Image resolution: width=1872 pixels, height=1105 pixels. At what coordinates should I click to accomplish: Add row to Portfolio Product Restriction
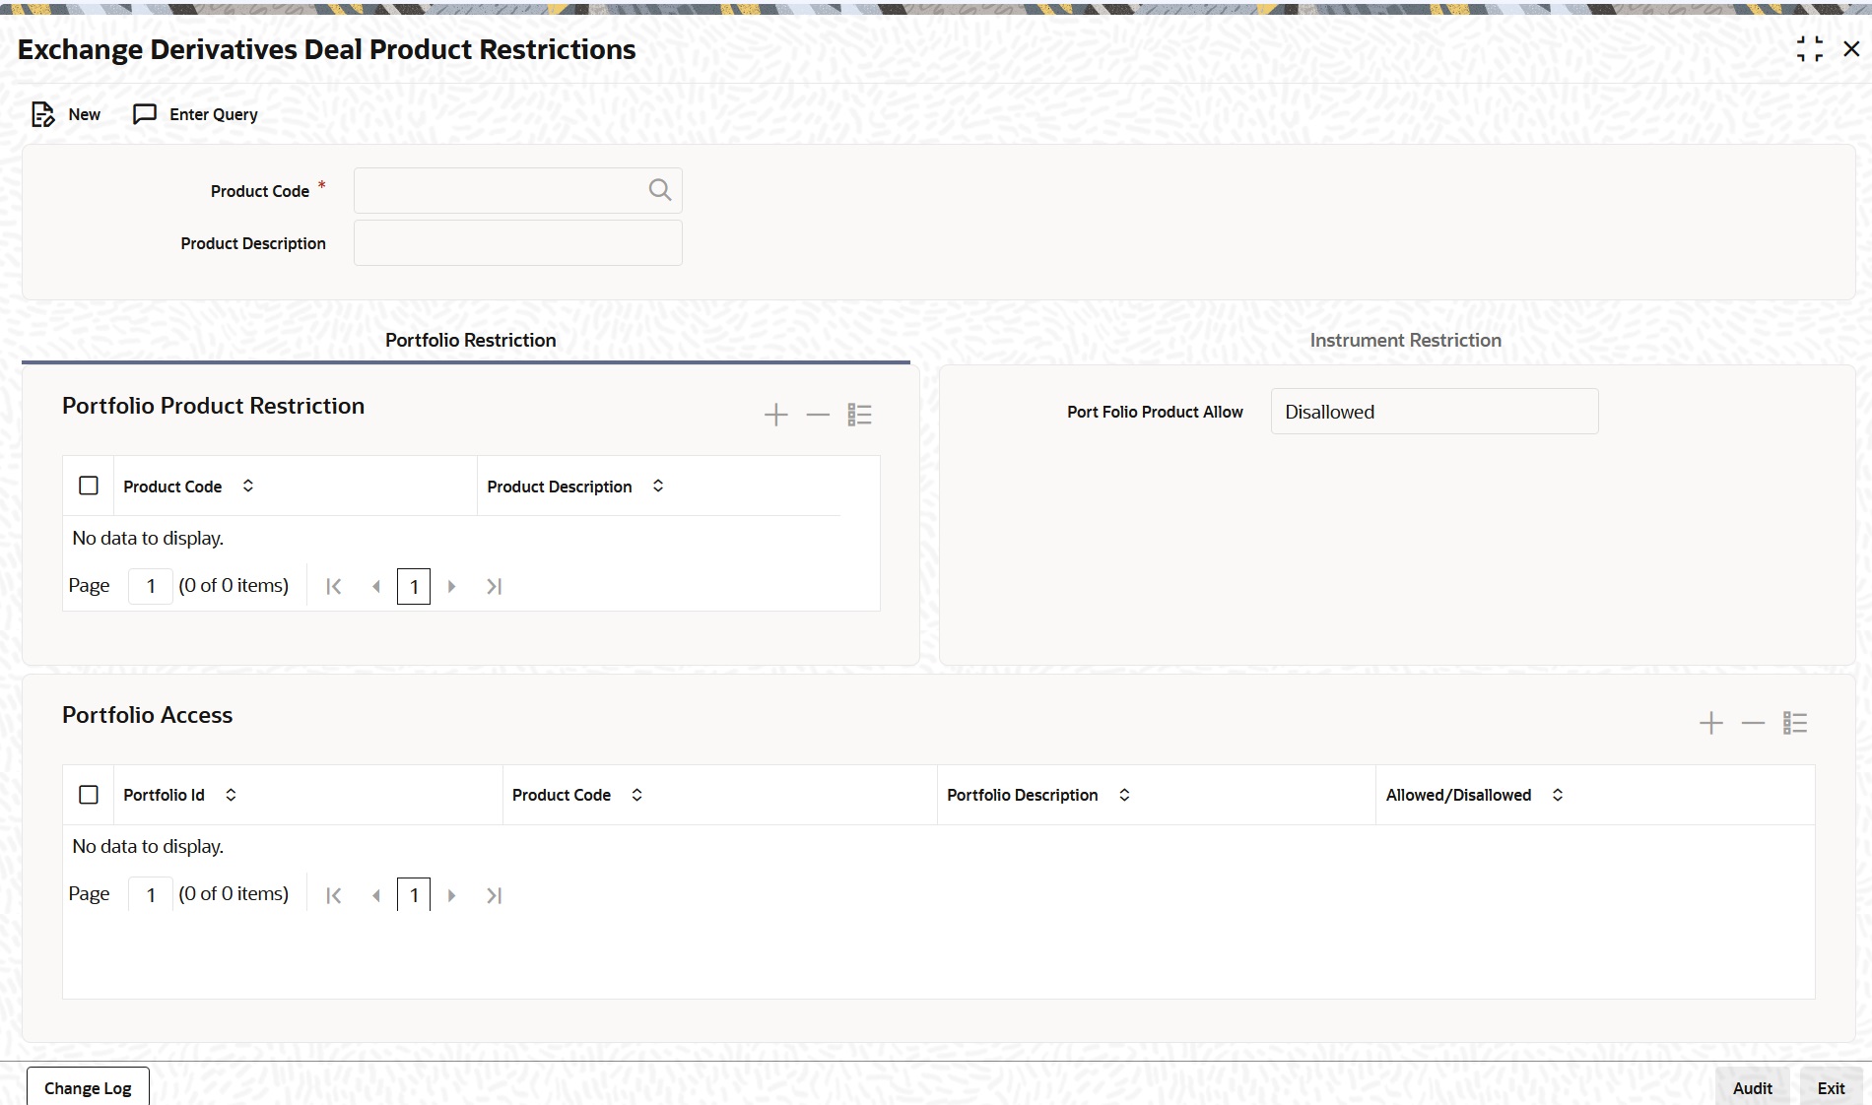776,415
